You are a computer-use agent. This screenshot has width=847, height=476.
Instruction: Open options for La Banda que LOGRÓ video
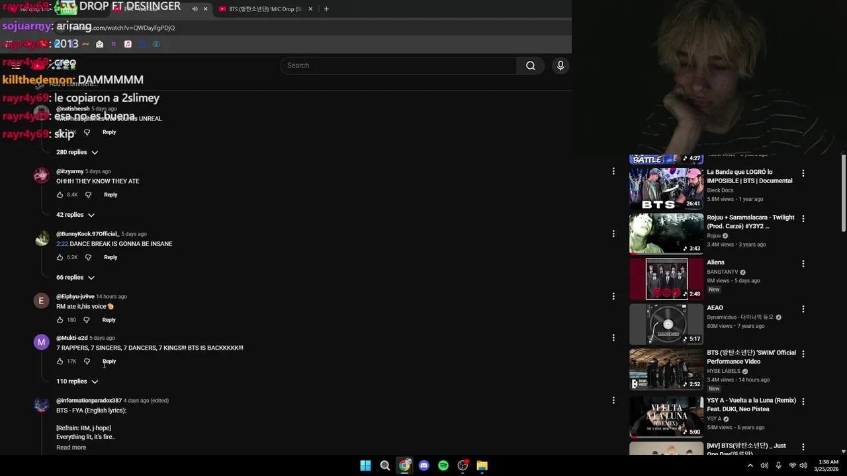[x=803, y=173]
